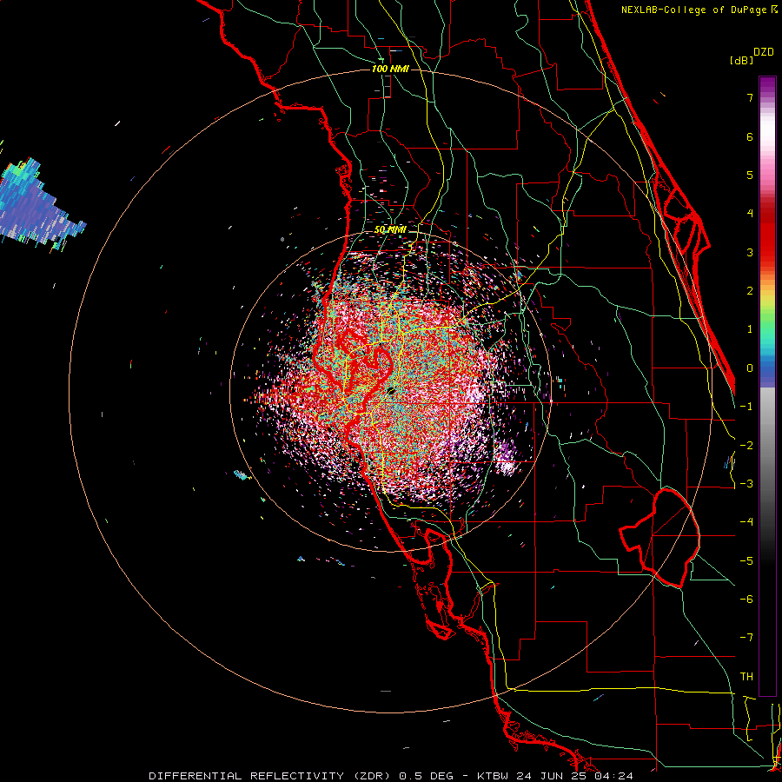This screenshot has width=782, height=782.
Task: Select the 0 dB scale label
Action: 750,368
